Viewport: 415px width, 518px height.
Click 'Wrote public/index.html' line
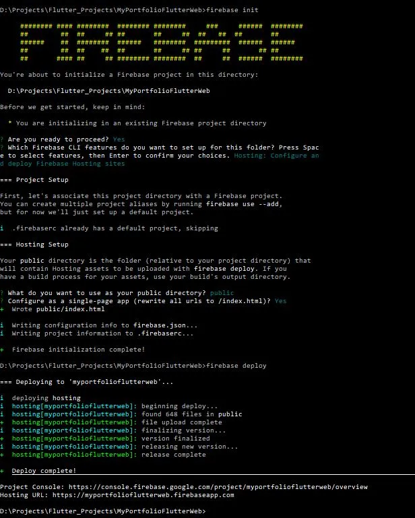coord(58,309)
